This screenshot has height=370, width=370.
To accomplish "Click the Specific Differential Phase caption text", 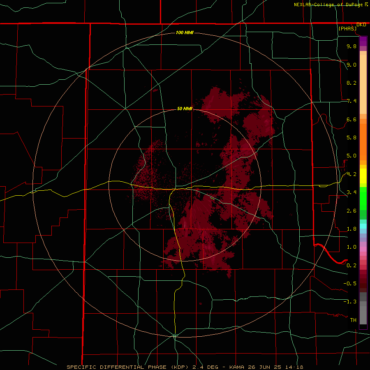I will (185, 367).
